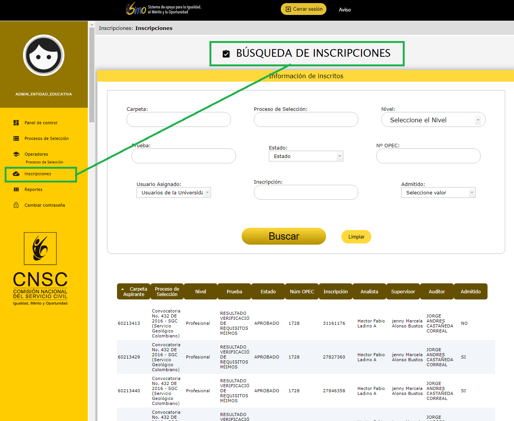Click the clipboard icon beside Búsqueda de Inscripciones
The width and height of the screenshot is (514, 421).
tap(226, 54)
